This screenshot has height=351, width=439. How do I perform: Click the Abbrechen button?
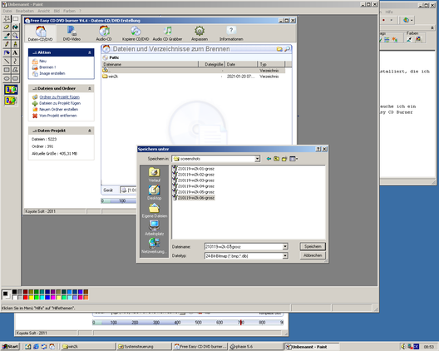[x=313, y=255]
